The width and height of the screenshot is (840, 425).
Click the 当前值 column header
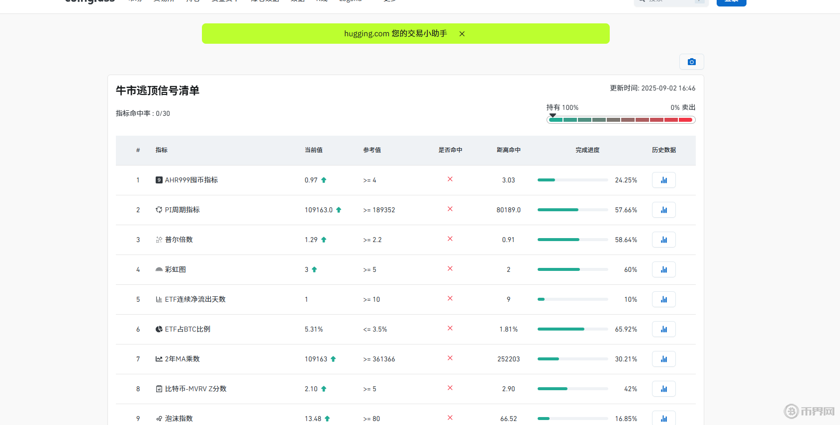[x=313, y=150]
